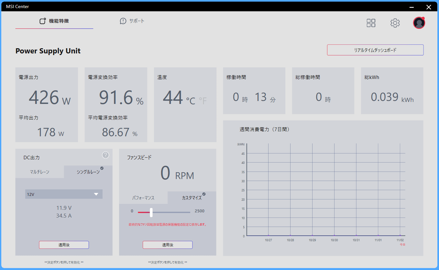Switch temperature unit to °F

click(x=203, y=101)
